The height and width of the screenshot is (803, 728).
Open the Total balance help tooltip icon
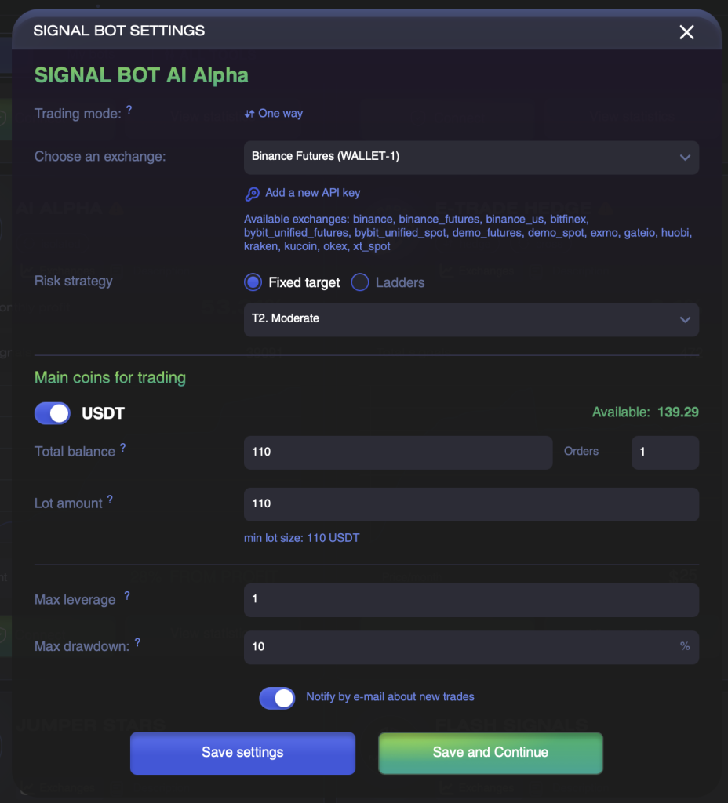(x=123, y=448)
